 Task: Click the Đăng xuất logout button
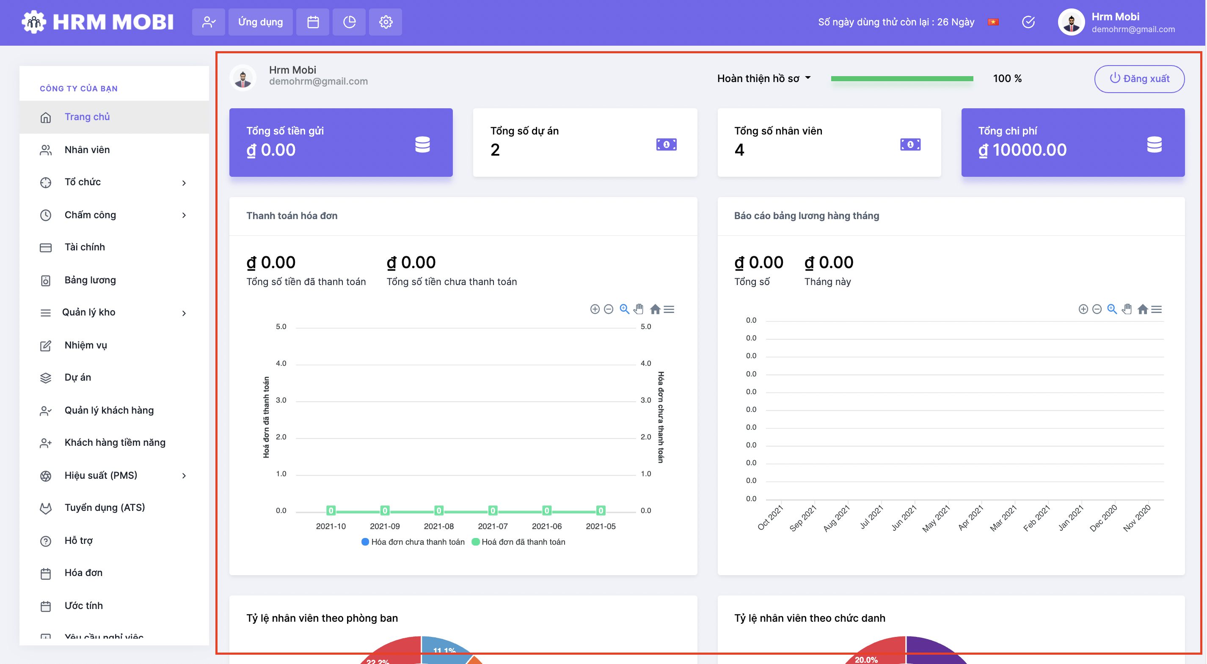[x=1140, y=79]
